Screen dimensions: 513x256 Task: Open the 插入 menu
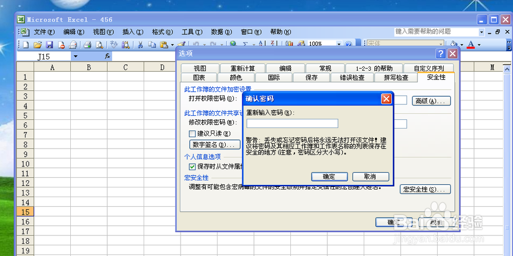point(133,32)
